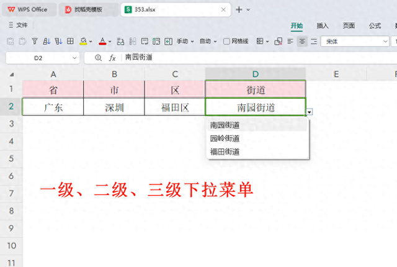Select column A header
Screen dimensions: 397x267
(x=53, y=75)
